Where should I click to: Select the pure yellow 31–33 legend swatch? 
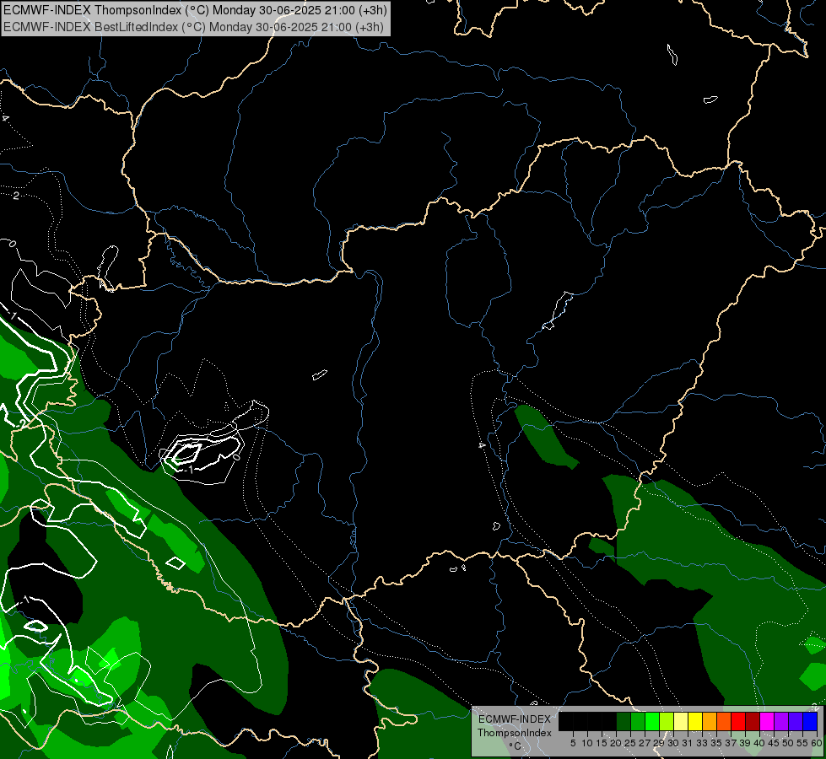click(695, 721)
